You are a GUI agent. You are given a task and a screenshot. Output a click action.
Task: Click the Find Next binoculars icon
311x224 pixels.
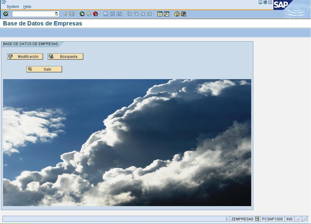point(119,14)
